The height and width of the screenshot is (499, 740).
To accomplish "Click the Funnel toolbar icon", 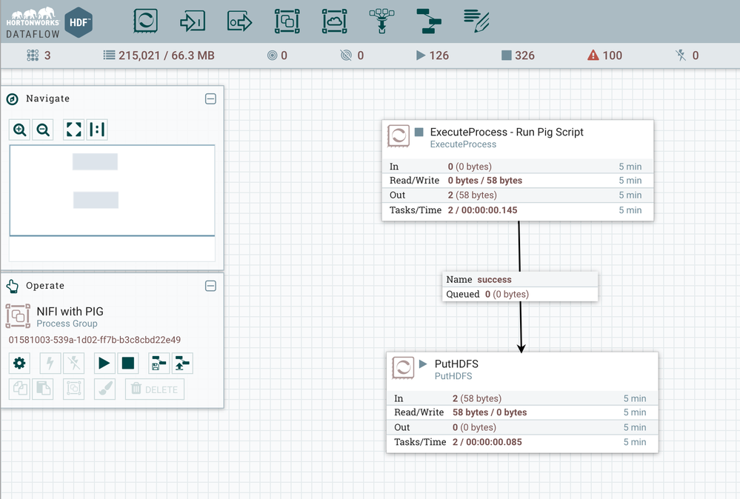I will (x=381, y=21).
